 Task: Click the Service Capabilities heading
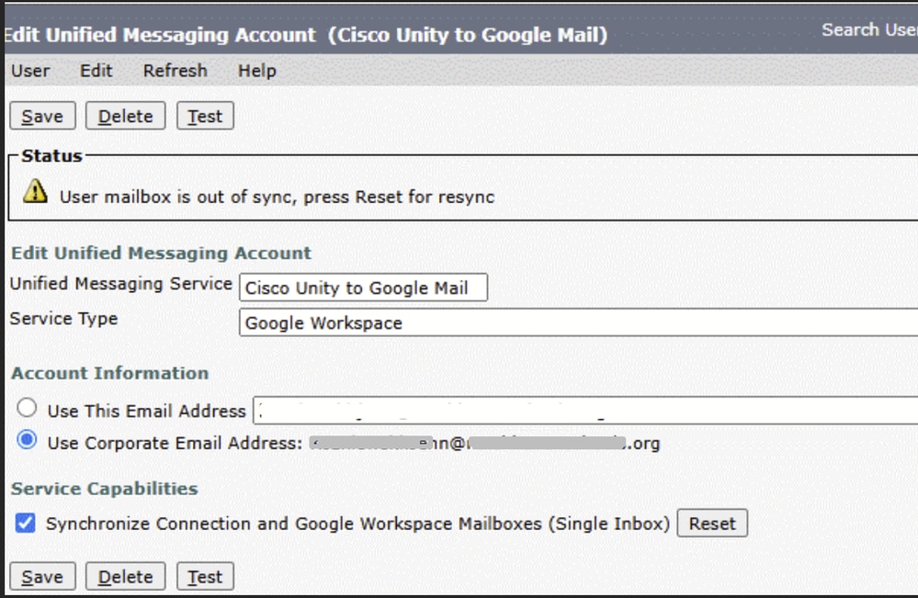coord(105,489)
